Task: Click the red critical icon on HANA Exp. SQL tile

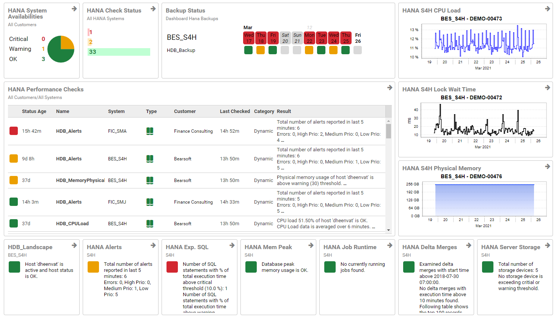Action: 171,267
